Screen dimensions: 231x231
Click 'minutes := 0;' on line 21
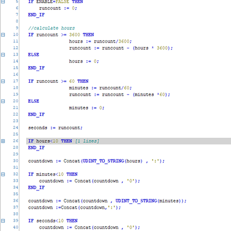pos(87,108)
